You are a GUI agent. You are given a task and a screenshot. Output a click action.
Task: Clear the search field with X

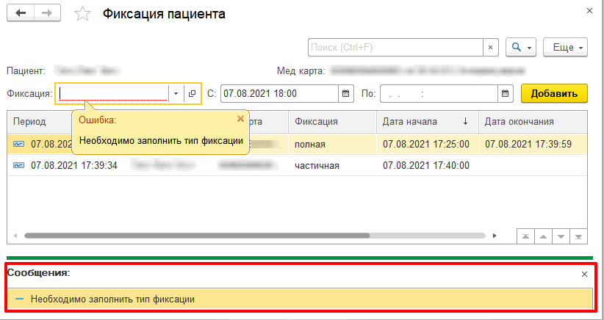[x=490, y=47]
